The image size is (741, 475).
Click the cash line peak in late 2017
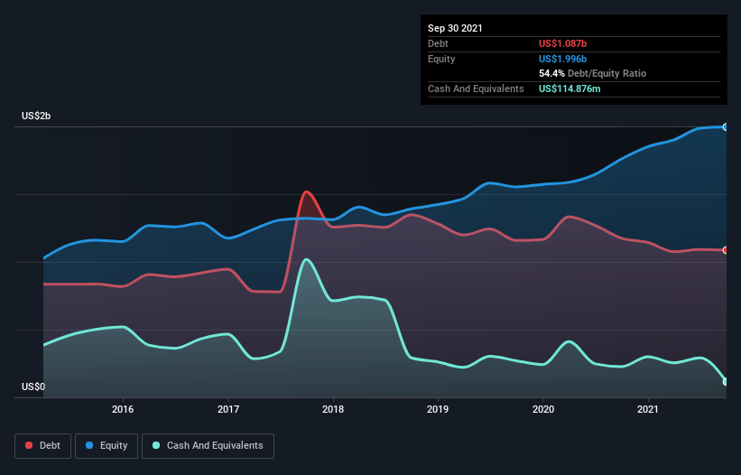tap(307, 259)
